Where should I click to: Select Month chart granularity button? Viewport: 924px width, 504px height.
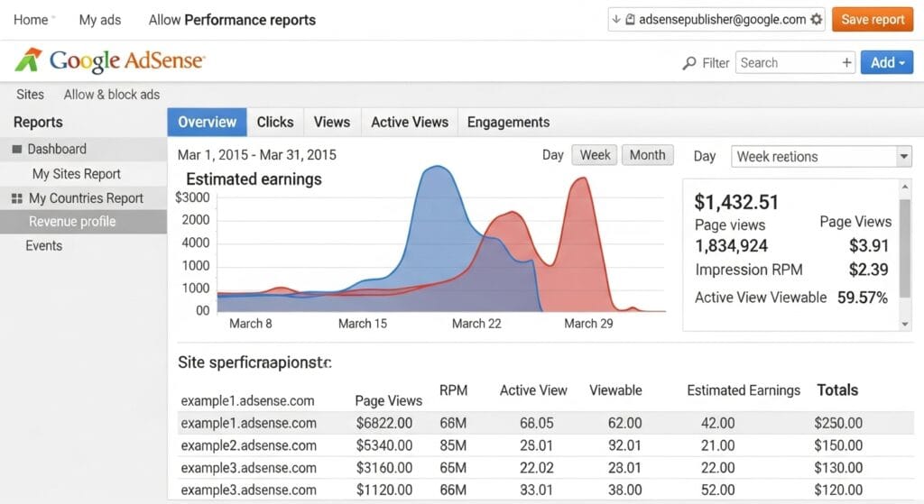coord(647,155)
